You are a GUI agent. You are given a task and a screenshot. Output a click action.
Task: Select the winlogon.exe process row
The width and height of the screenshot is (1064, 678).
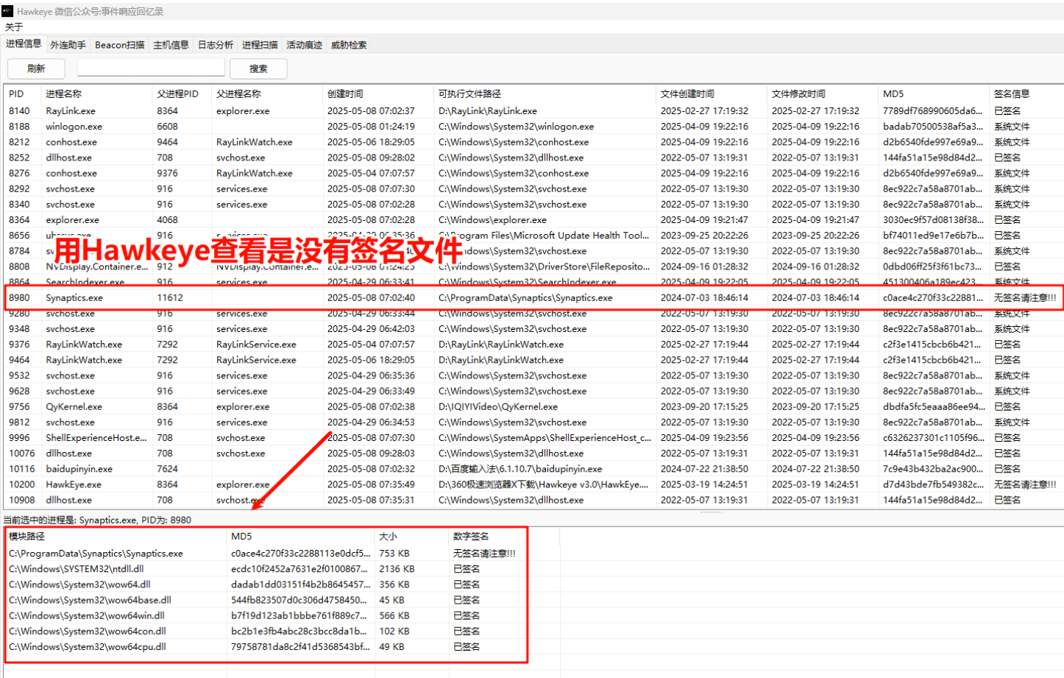533,127
